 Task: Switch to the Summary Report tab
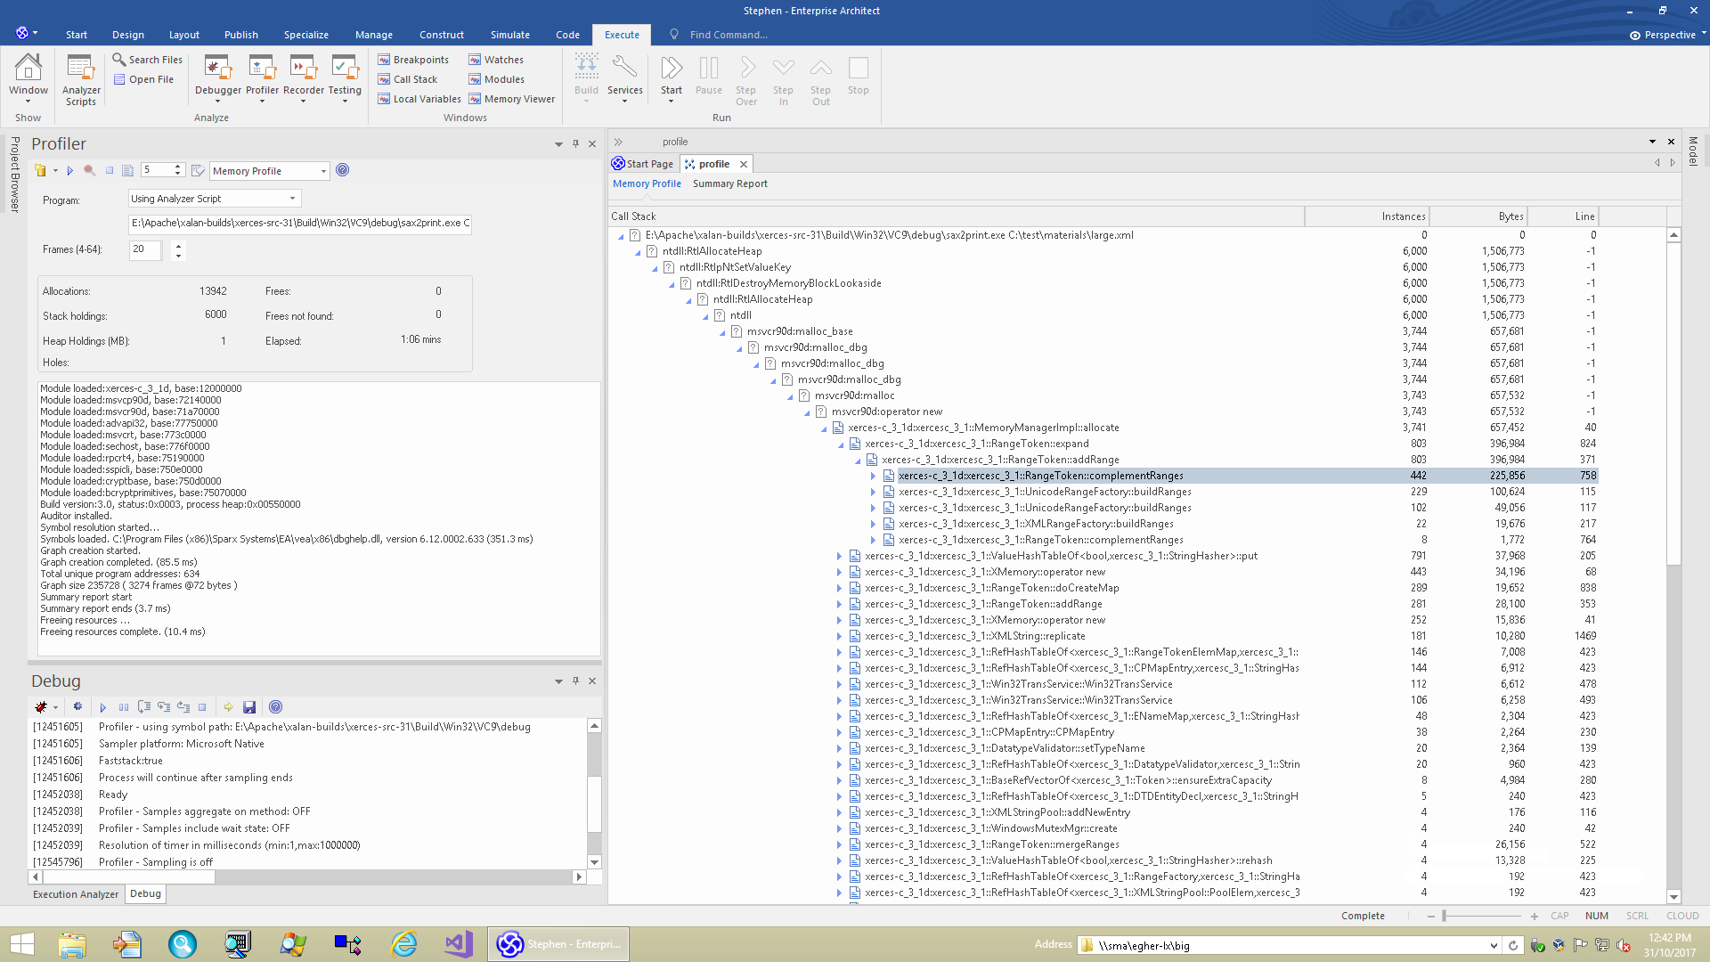[729, 183]
